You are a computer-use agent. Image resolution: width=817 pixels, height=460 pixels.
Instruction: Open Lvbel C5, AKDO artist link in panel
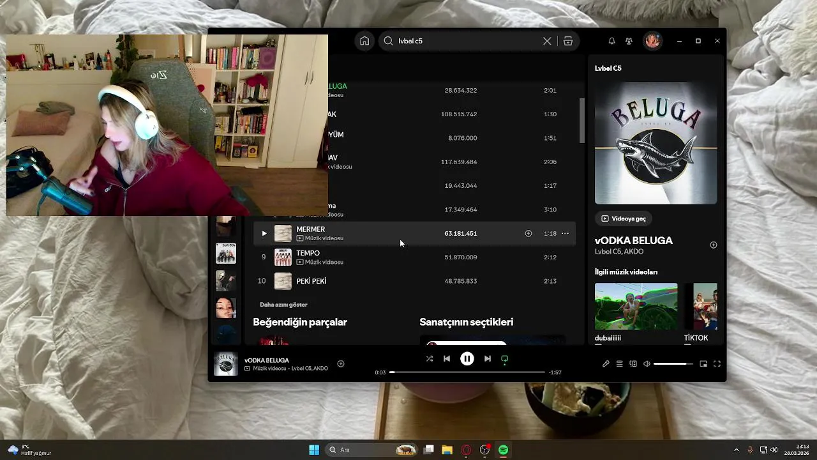pyautogui.click(x=619, y=252)
